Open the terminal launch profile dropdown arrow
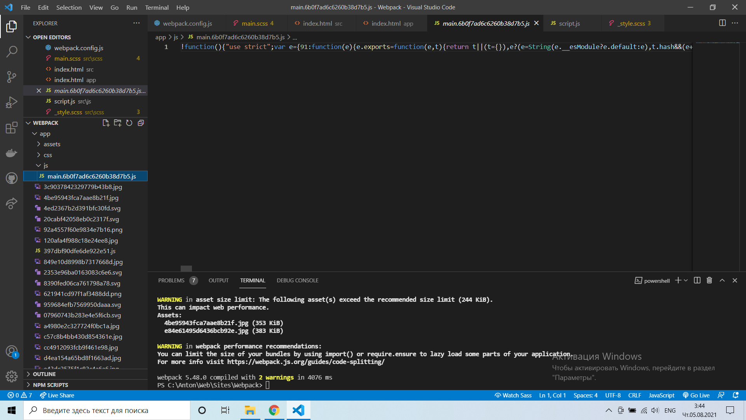This screenshot has width=746, height=420. point(686,280)
